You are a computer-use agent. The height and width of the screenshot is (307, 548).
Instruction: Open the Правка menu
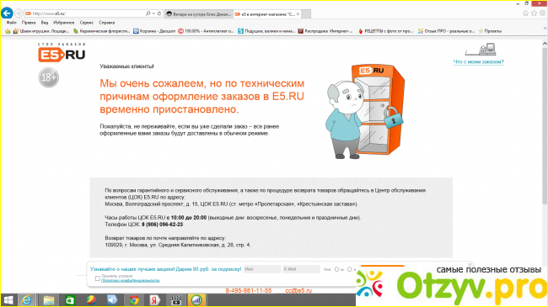(x=29, y=23)
